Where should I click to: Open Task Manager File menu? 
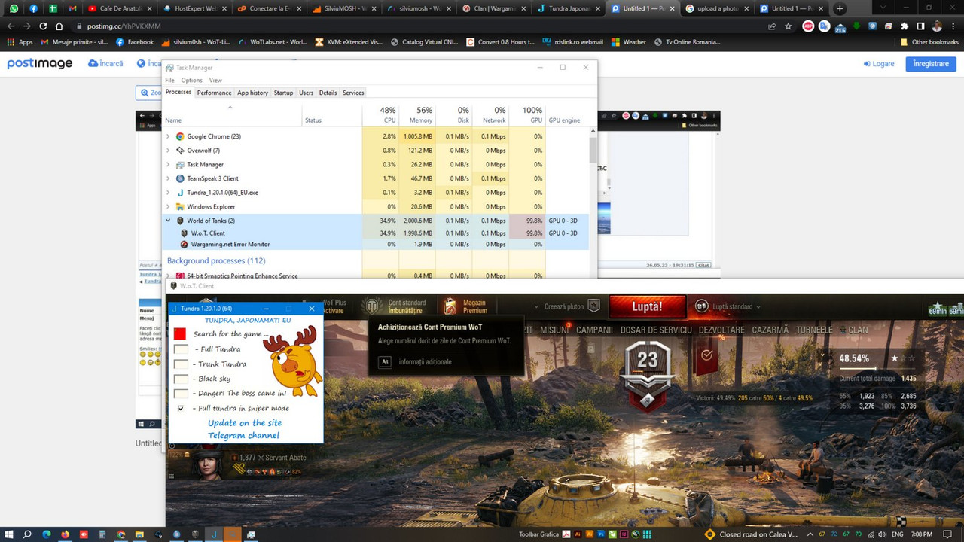(169, 80)
